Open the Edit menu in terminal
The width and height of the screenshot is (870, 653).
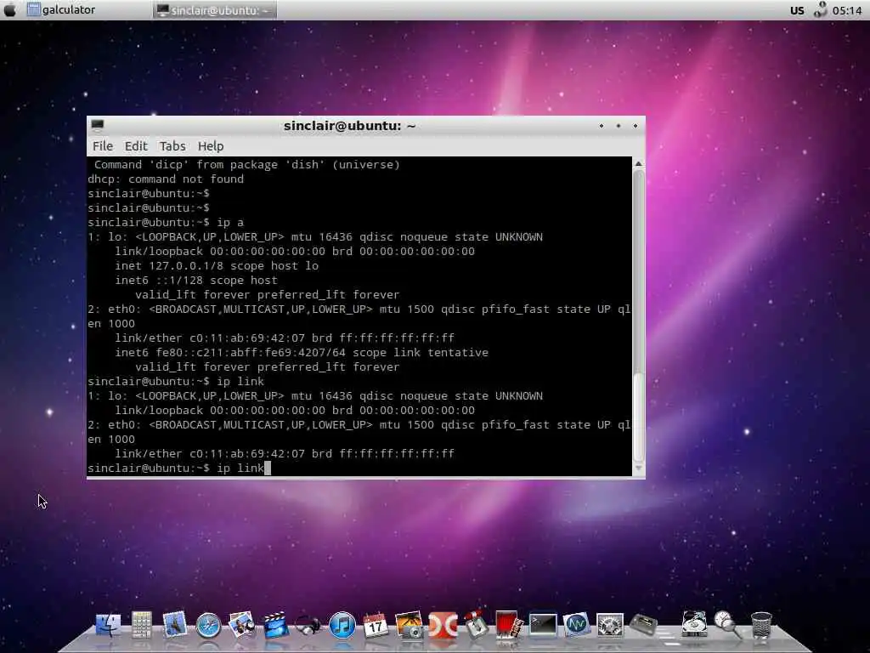click(x=136, y=146)
